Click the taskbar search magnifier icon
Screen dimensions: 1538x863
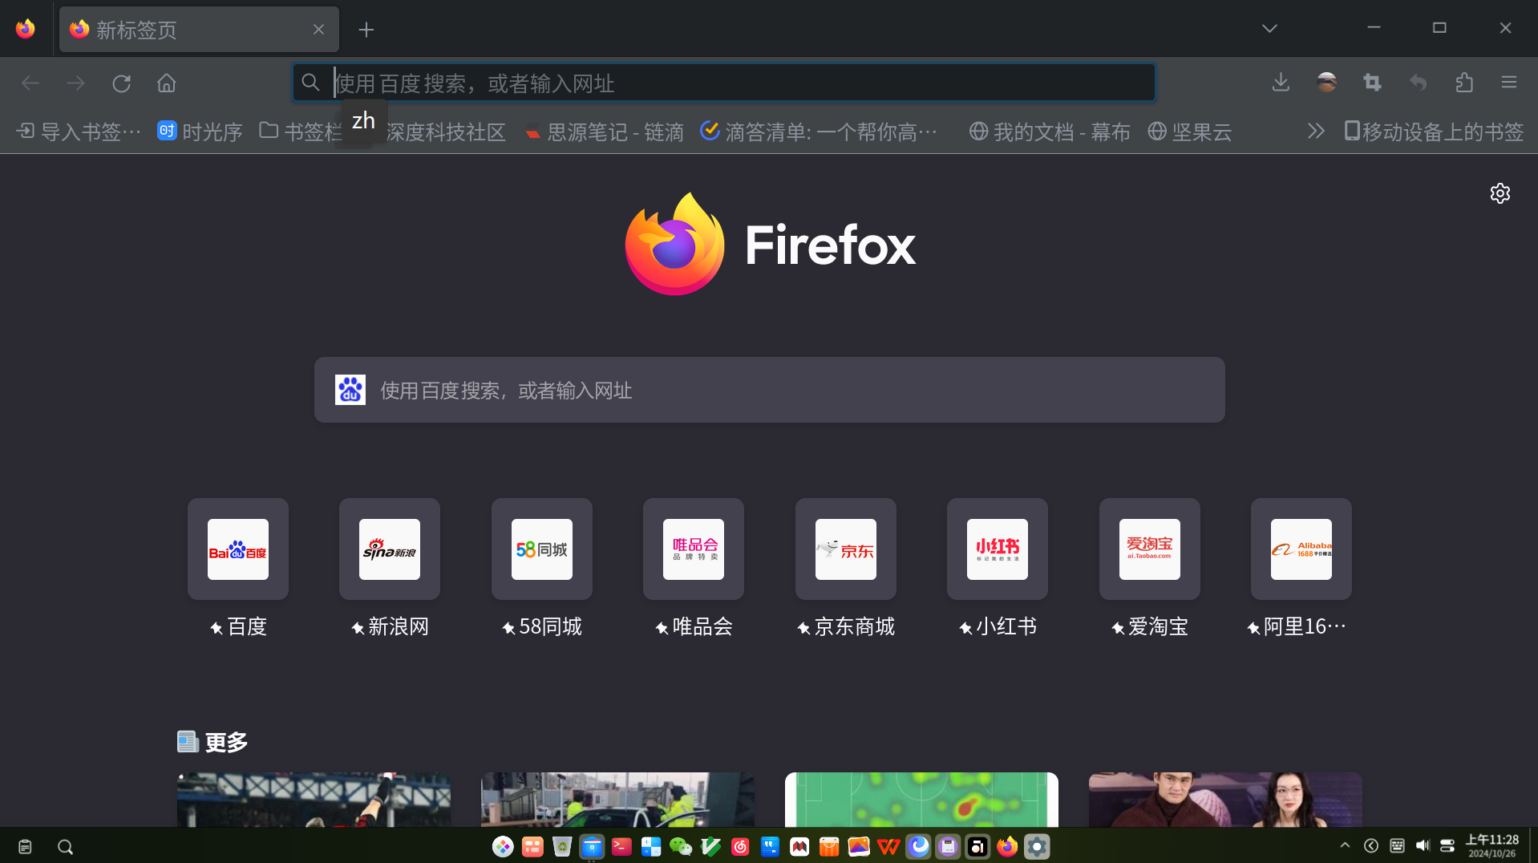tap(66, 847)
